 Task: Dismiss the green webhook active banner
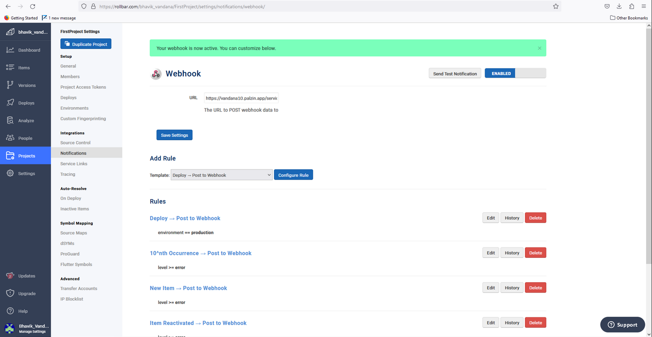tap(540, 48)
